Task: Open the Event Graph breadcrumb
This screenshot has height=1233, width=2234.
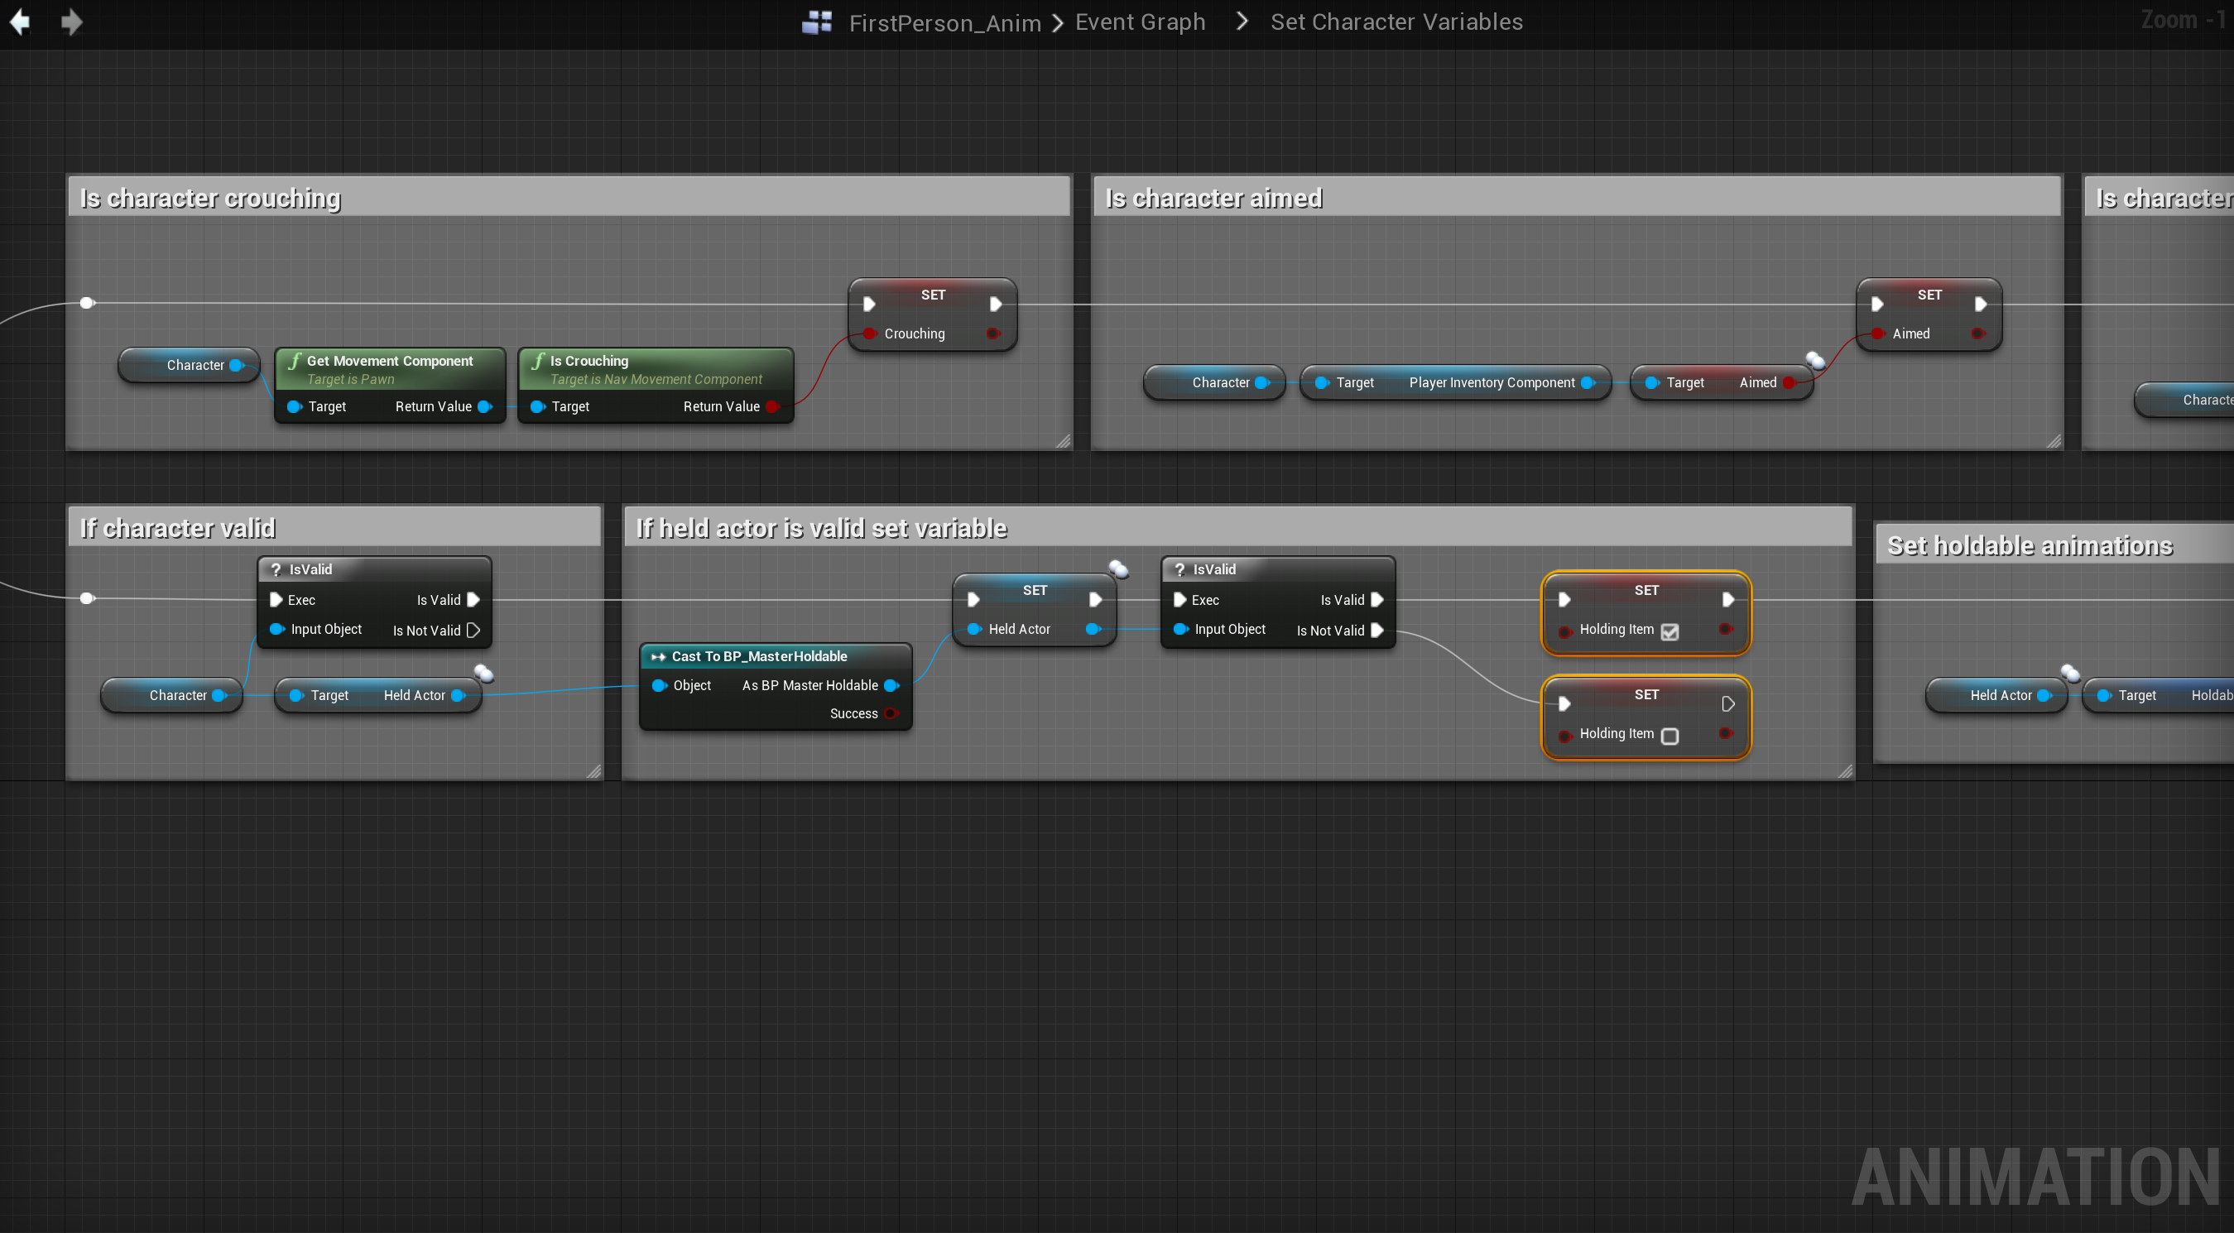Action: click(1140, 22)
